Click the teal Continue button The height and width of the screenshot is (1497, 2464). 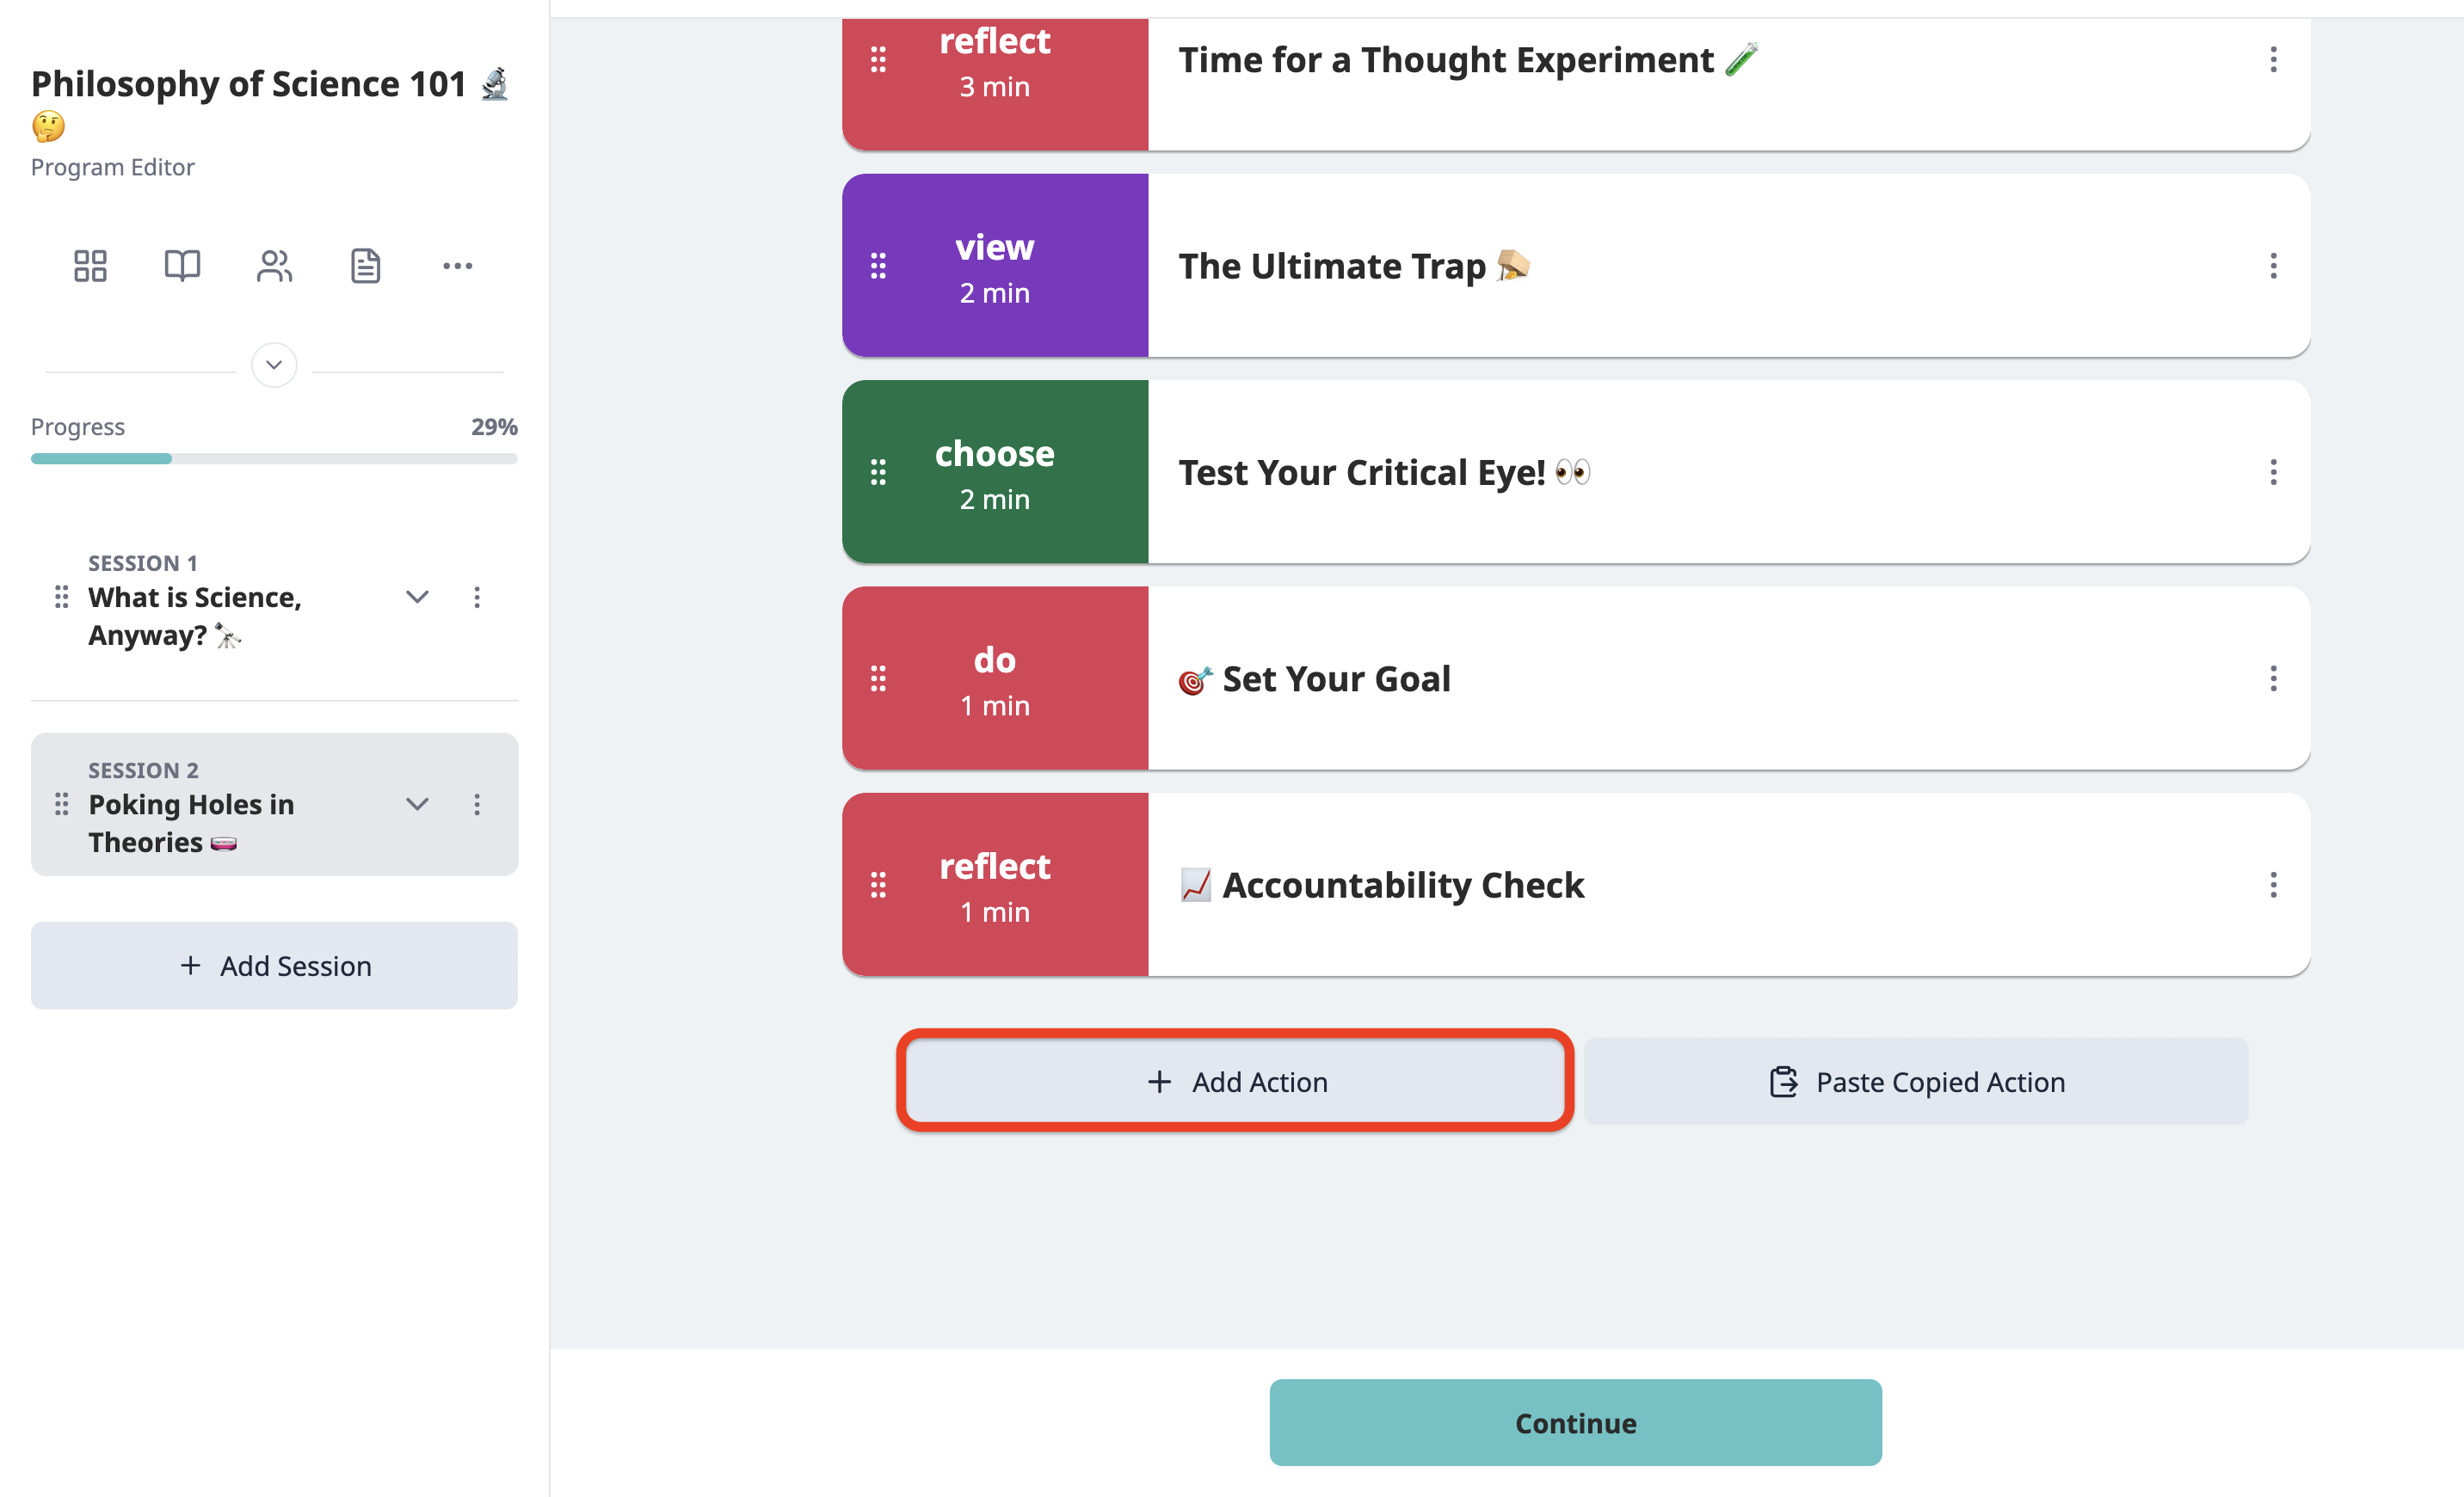[1576, 1423]
